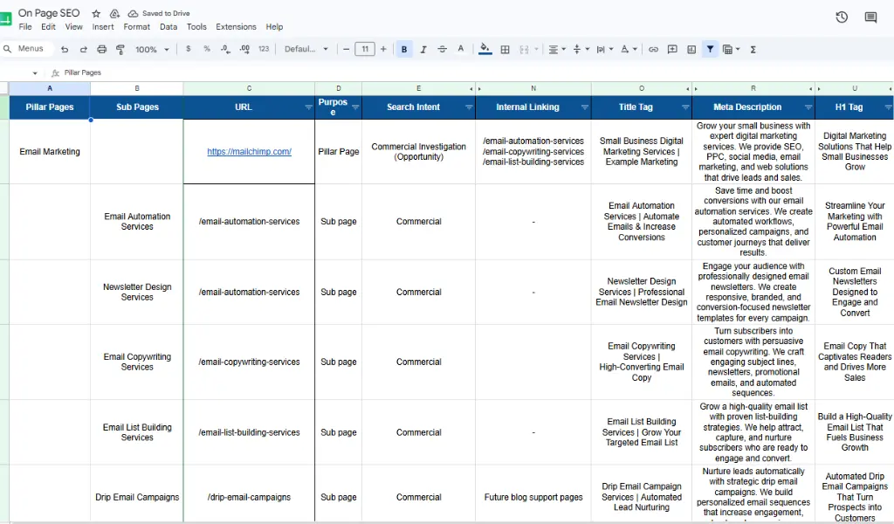Open the filter views dropdown
894x524 pixels.
pyautogui.click(x=732, y=50)
